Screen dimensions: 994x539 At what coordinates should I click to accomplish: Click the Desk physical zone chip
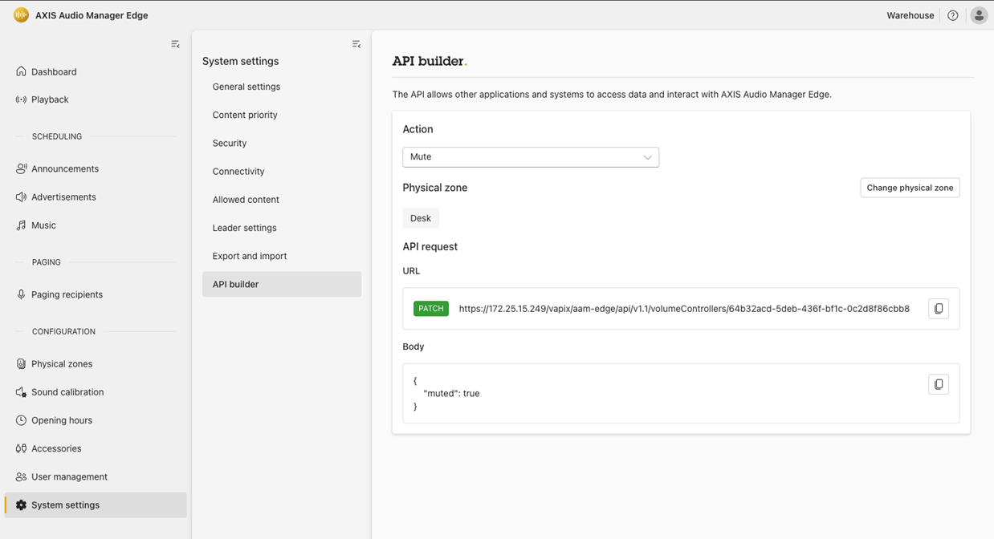[421, 218]
